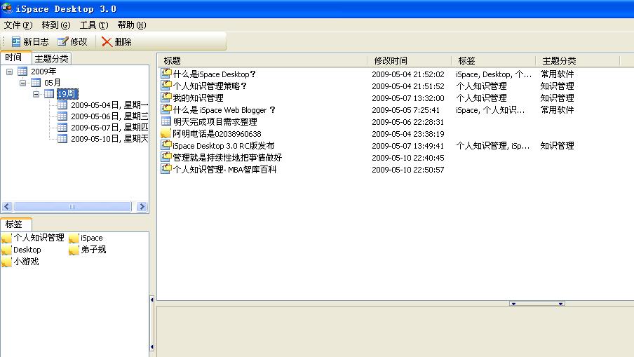Select 2009-05-07日, 星期四 in the tree
634x357 pixels.
click(109, 128)
